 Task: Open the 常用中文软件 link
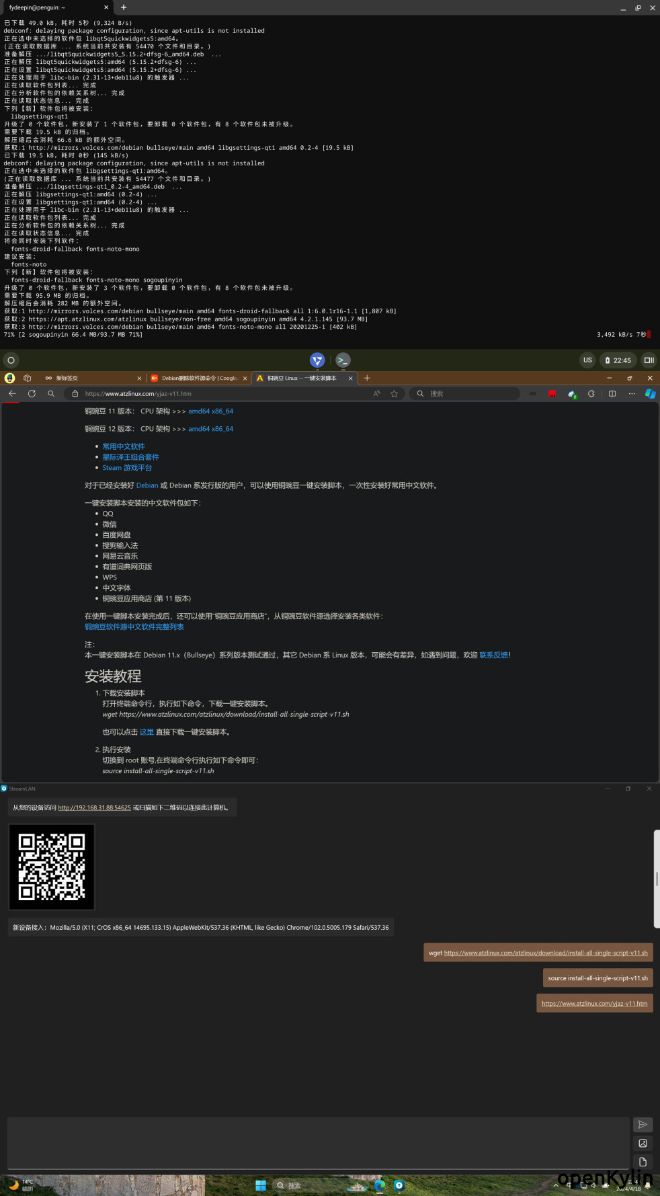tap(124, 446)
